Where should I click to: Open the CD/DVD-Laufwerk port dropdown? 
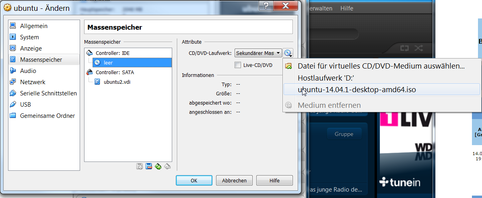pyautogui.click(x=258, y=53)
